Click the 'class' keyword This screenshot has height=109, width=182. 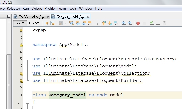tap(39, 95)
